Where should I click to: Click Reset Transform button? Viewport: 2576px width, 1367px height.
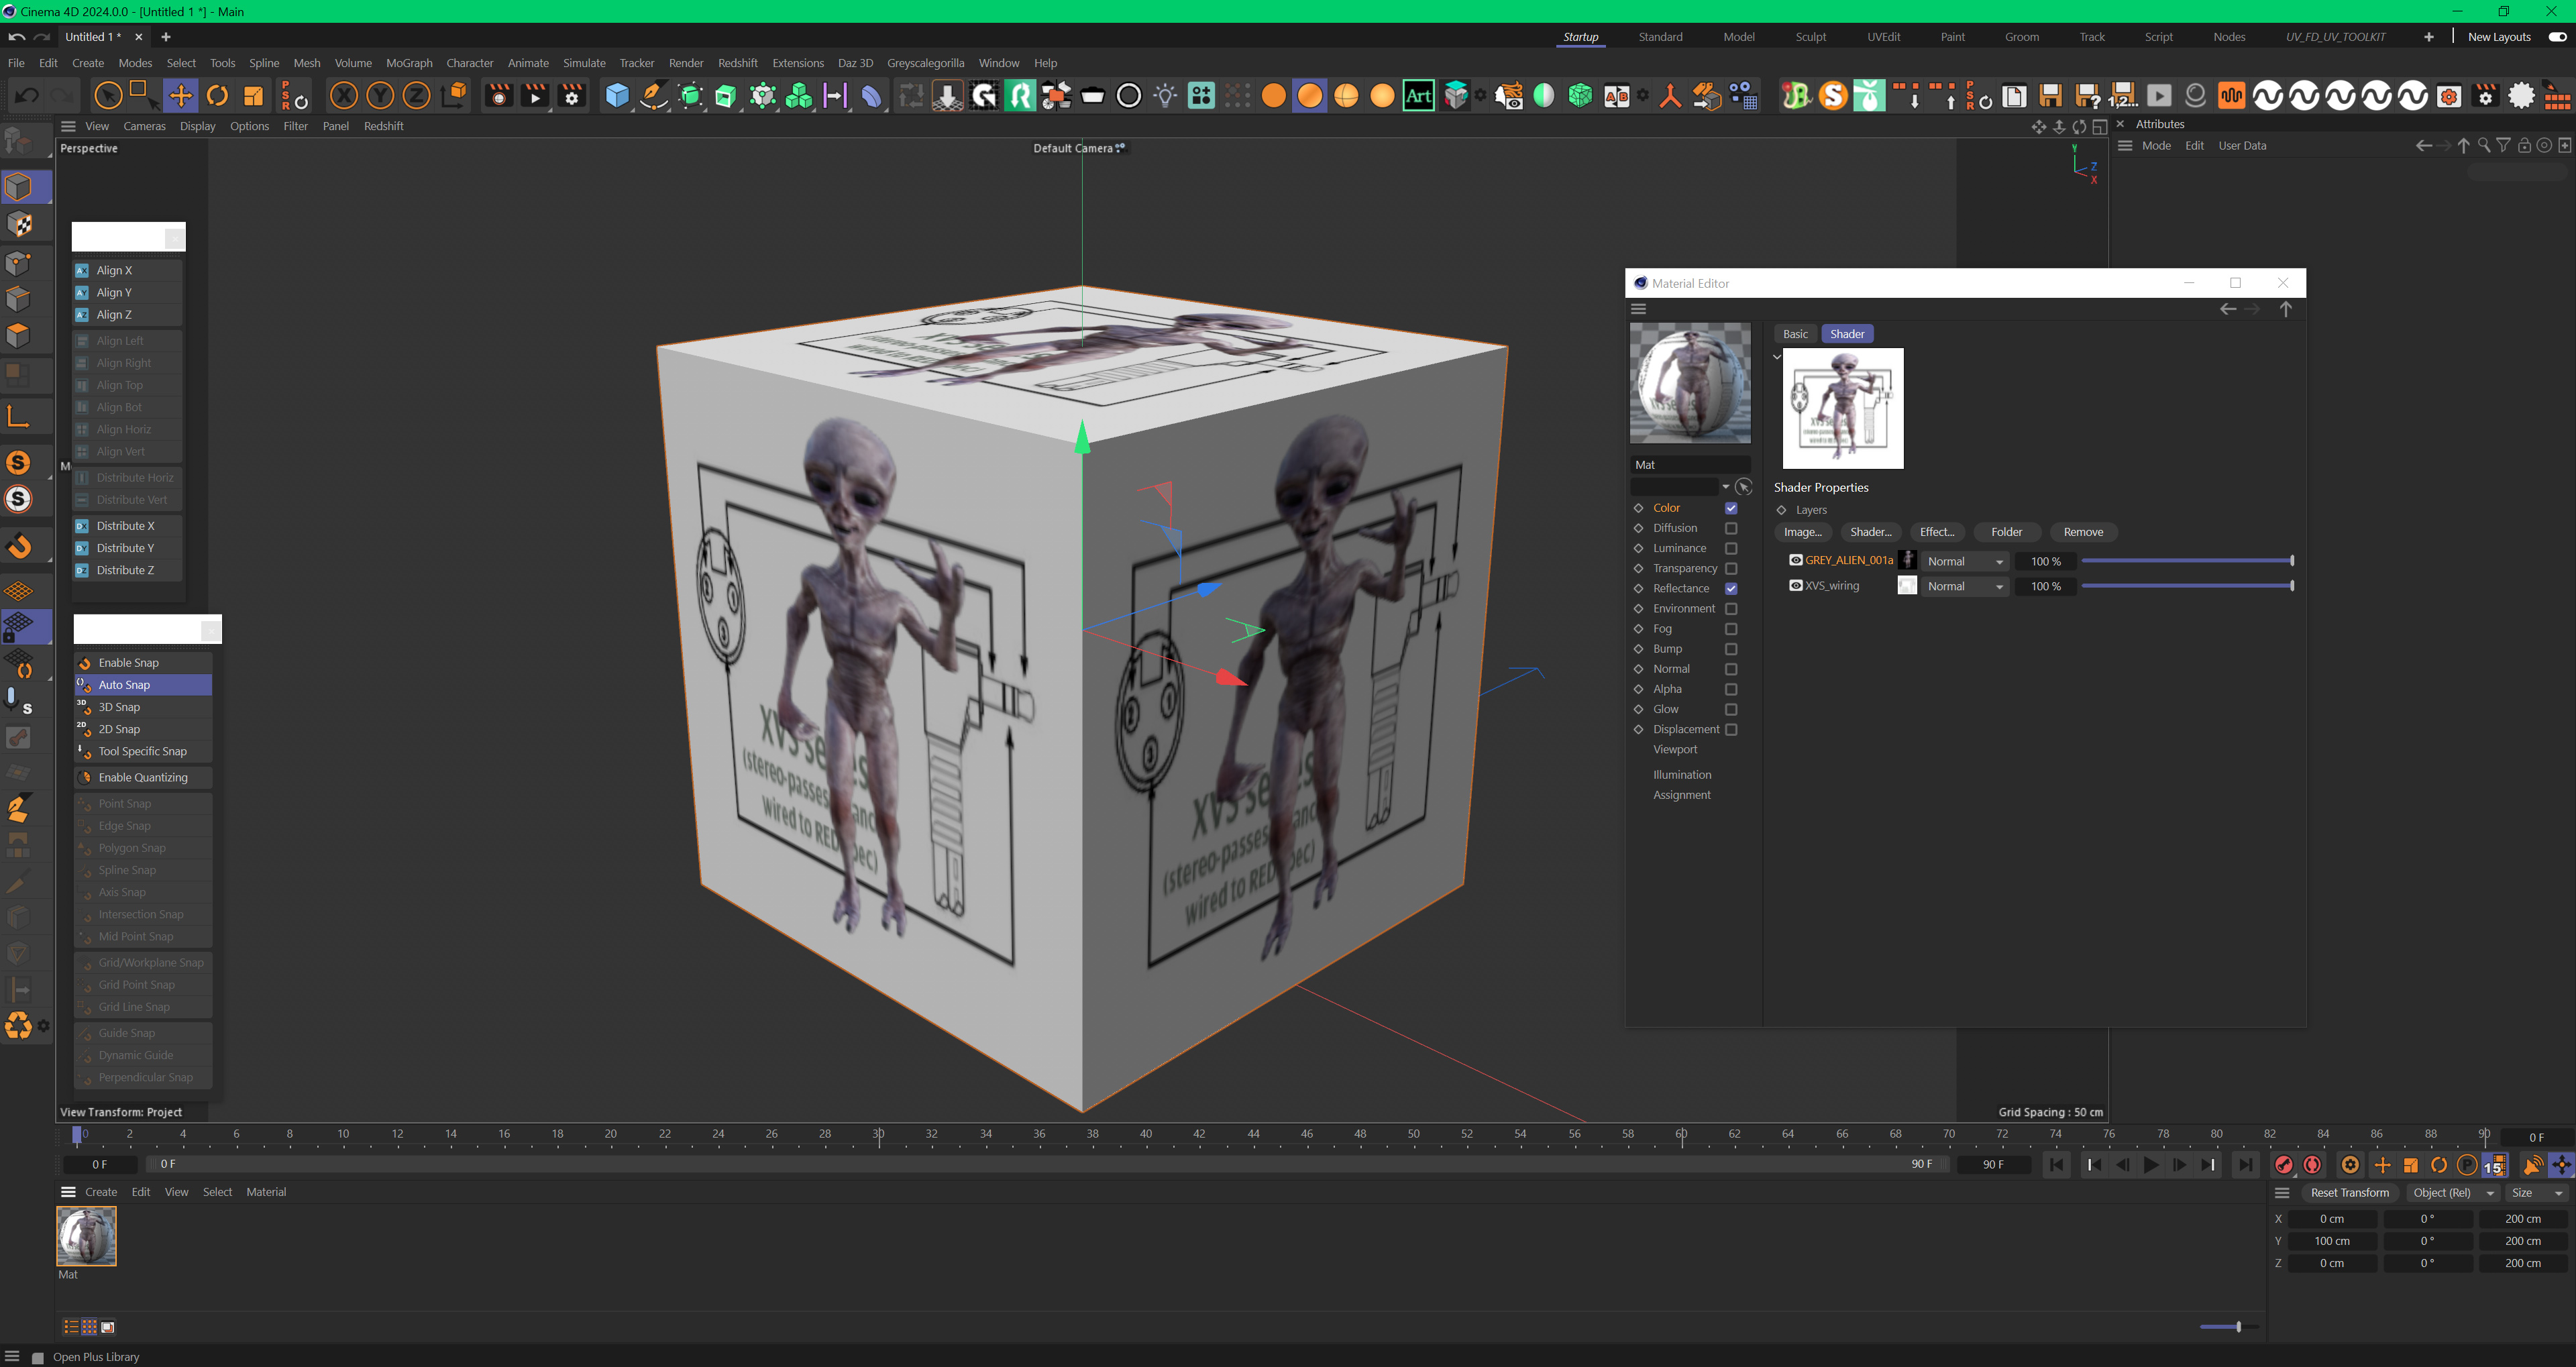pyautogui.click(x=2349, y=1193)
